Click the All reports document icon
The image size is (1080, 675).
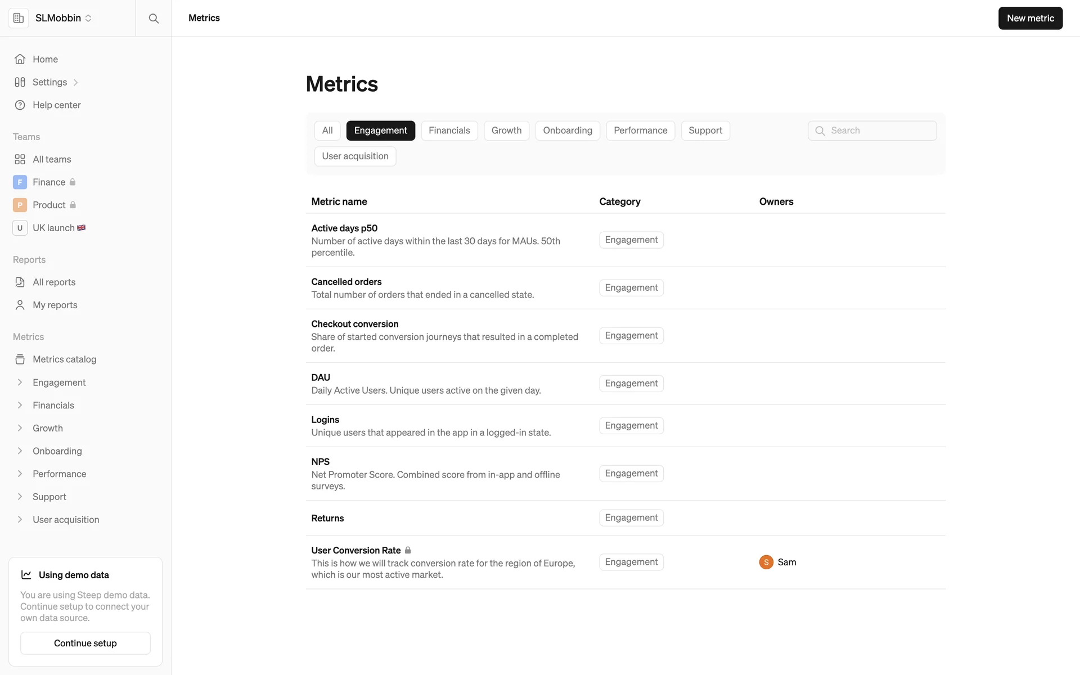tap(20, 282)
